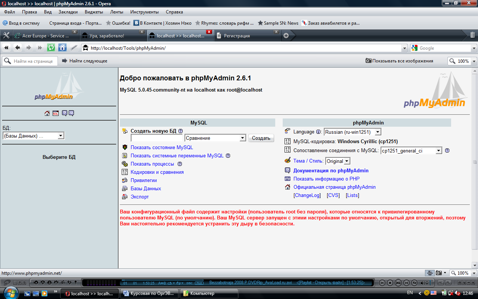Click the Найти на странице search field
478x299 pixels.
(x=30, y=61)
